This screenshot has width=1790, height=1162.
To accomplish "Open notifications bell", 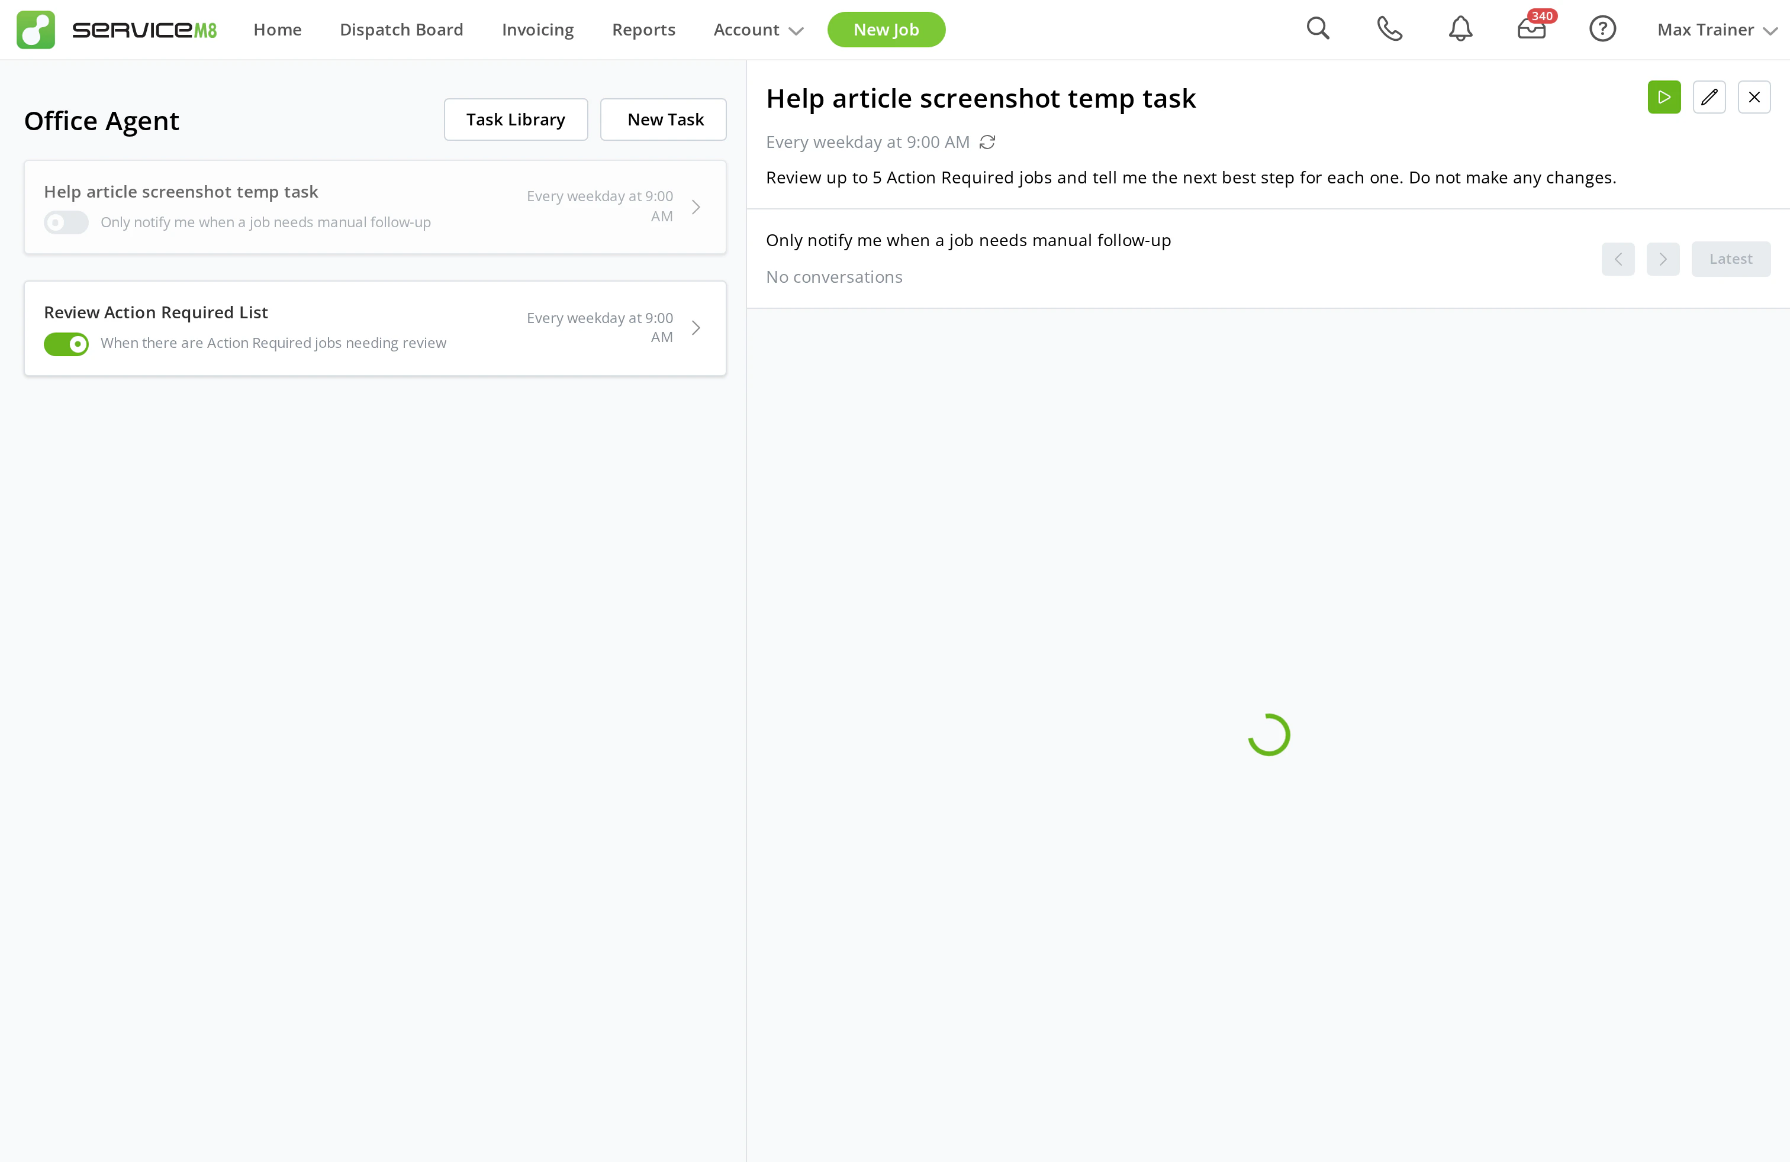I will point(1460,28).
